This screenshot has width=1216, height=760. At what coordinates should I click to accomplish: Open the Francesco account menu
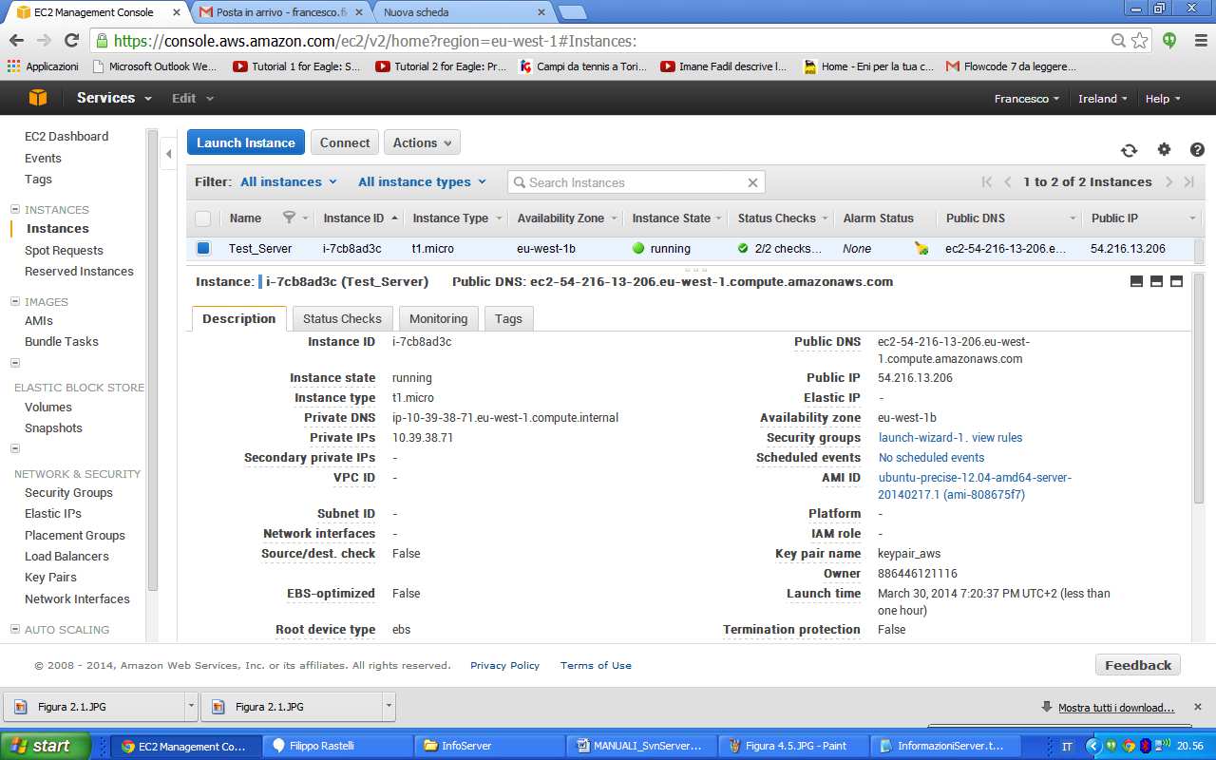coord(1028,99)
